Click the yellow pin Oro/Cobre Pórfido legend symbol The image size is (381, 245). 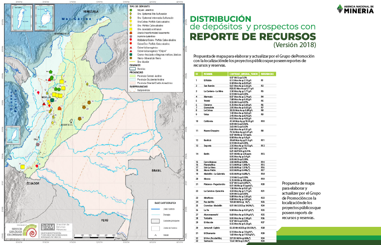[131, 22]
